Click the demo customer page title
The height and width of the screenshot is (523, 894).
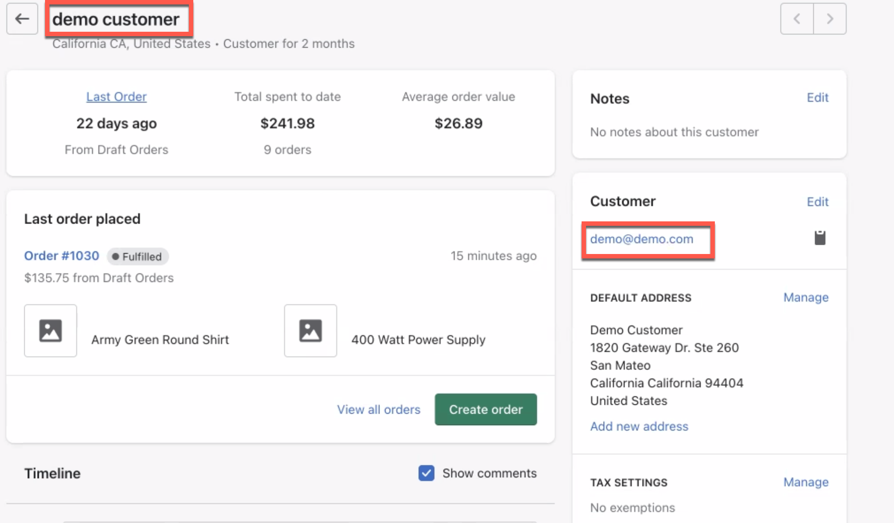click(116, 19)
